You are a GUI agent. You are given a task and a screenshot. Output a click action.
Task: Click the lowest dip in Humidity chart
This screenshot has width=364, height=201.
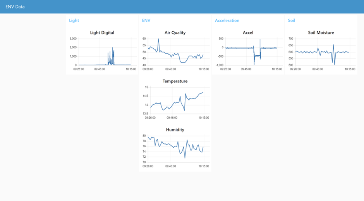point(185,158)
